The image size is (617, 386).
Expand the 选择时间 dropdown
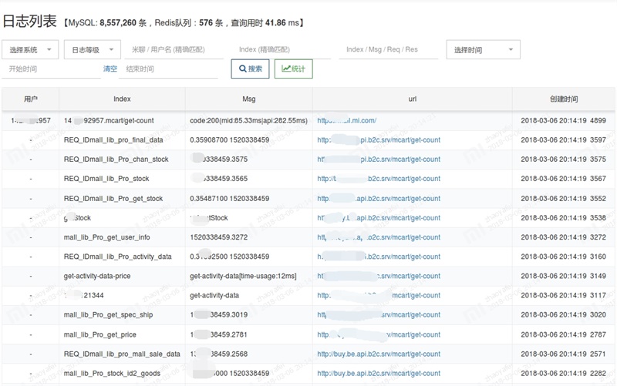[484, 49]
